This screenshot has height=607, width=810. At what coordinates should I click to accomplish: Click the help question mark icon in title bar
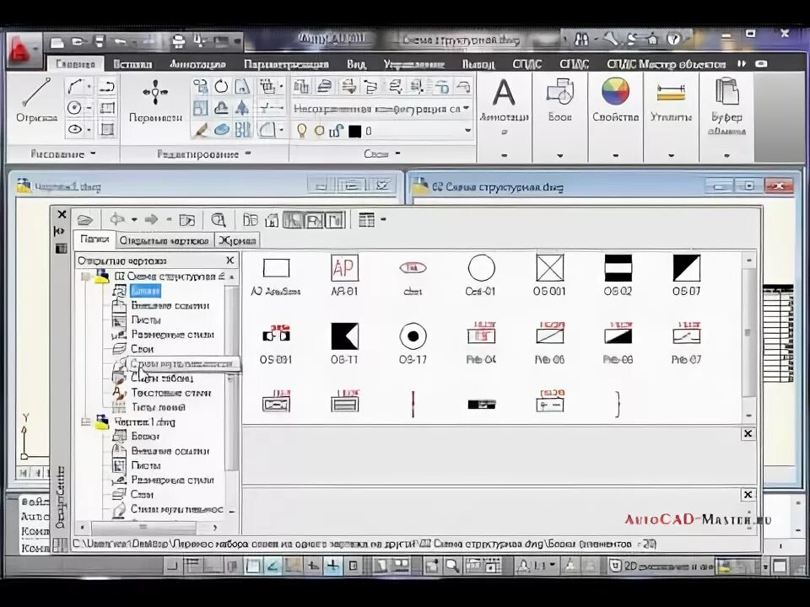tap(673, 39)
